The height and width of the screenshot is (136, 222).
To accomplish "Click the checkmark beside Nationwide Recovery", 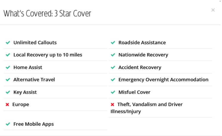I will (113, 55).
